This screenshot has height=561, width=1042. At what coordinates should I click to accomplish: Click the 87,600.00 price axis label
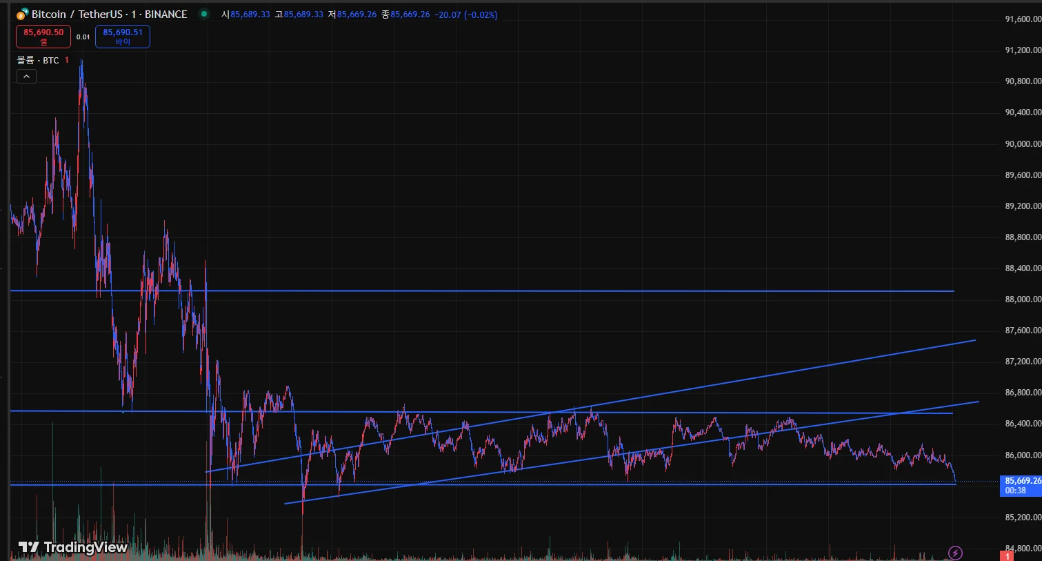coord(1023,331)
